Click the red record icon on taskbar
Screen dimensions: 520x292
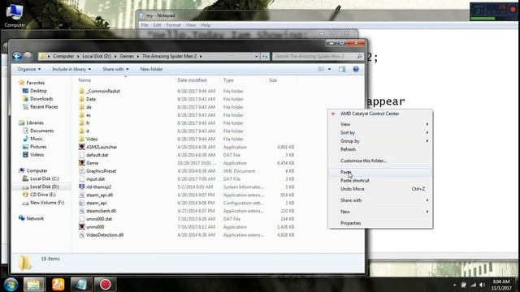(105, 285)
